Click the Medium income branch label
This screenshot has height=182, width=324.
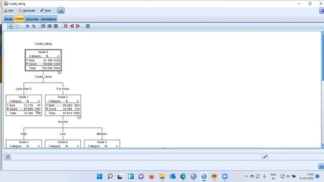102,133
